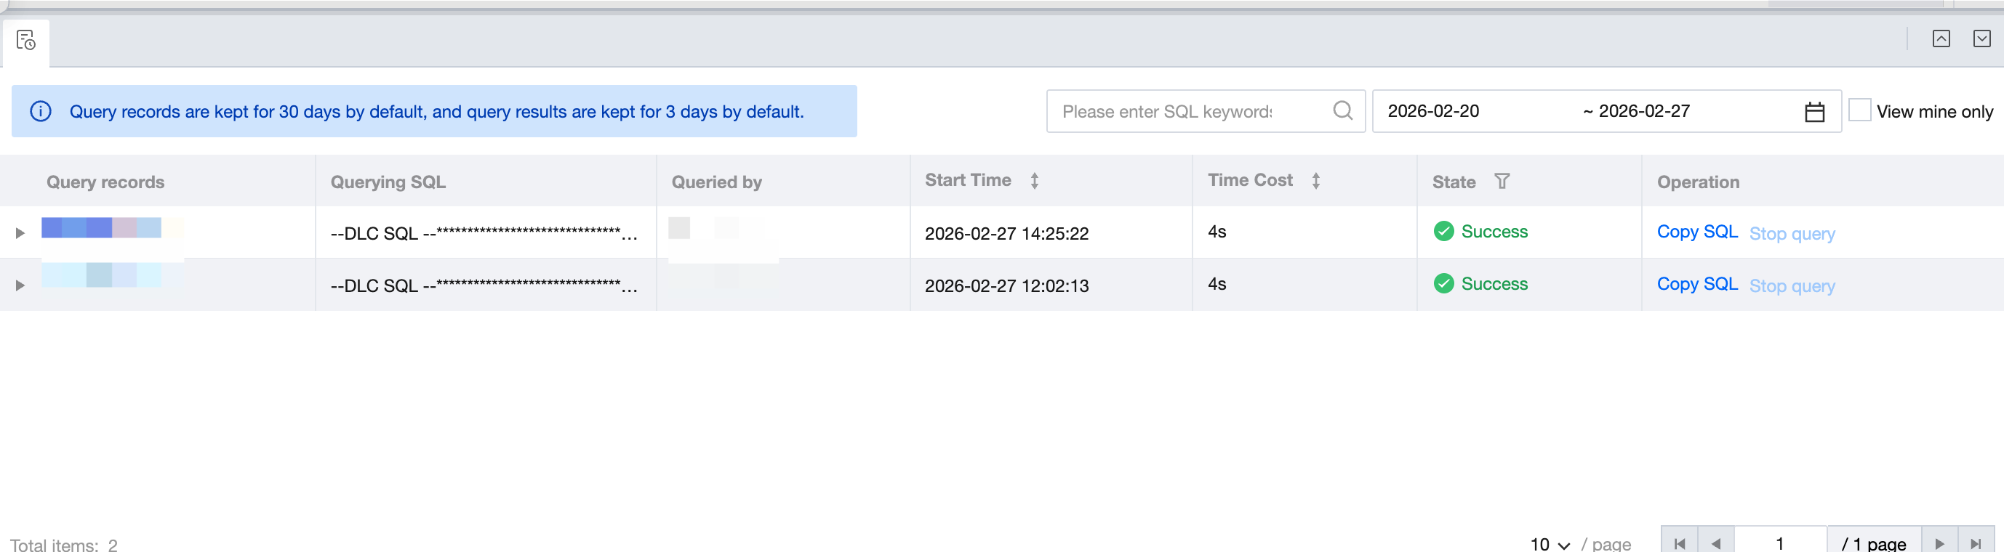
Task: Open the date range calendar icon
Action: (x=1814, y=112)
